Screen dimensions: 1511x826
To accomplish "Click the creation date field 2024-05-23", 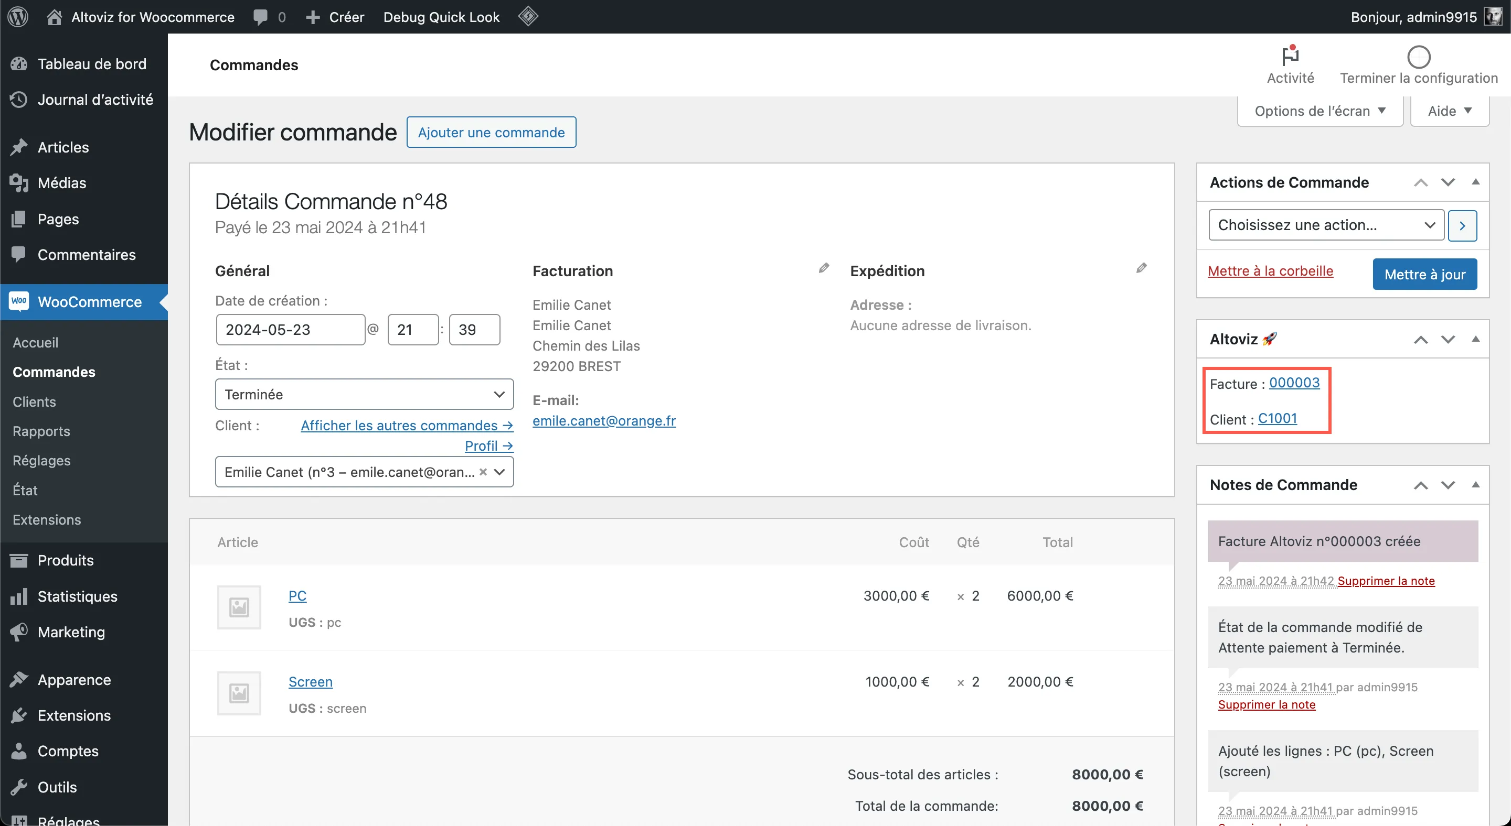I will click(x=290, y=329).
